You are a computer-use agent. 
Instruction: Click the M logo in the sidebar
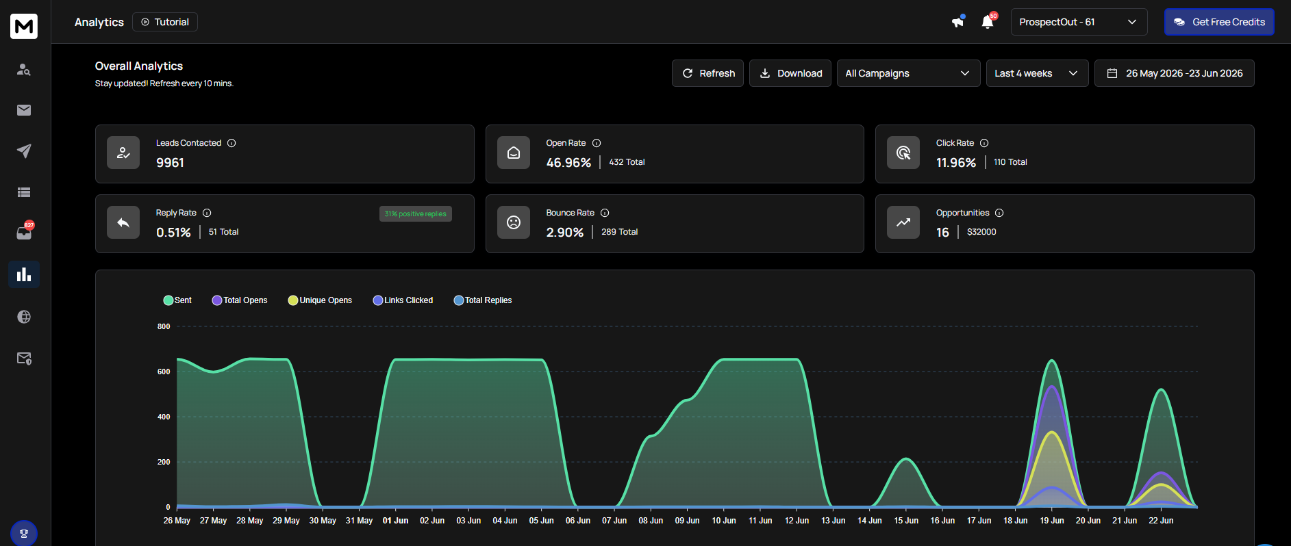pyautogui.click(x=24, y=26)
